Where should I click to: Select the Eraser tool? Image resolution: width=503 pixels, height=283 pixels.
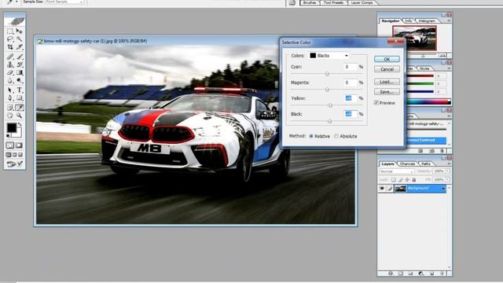10,73
